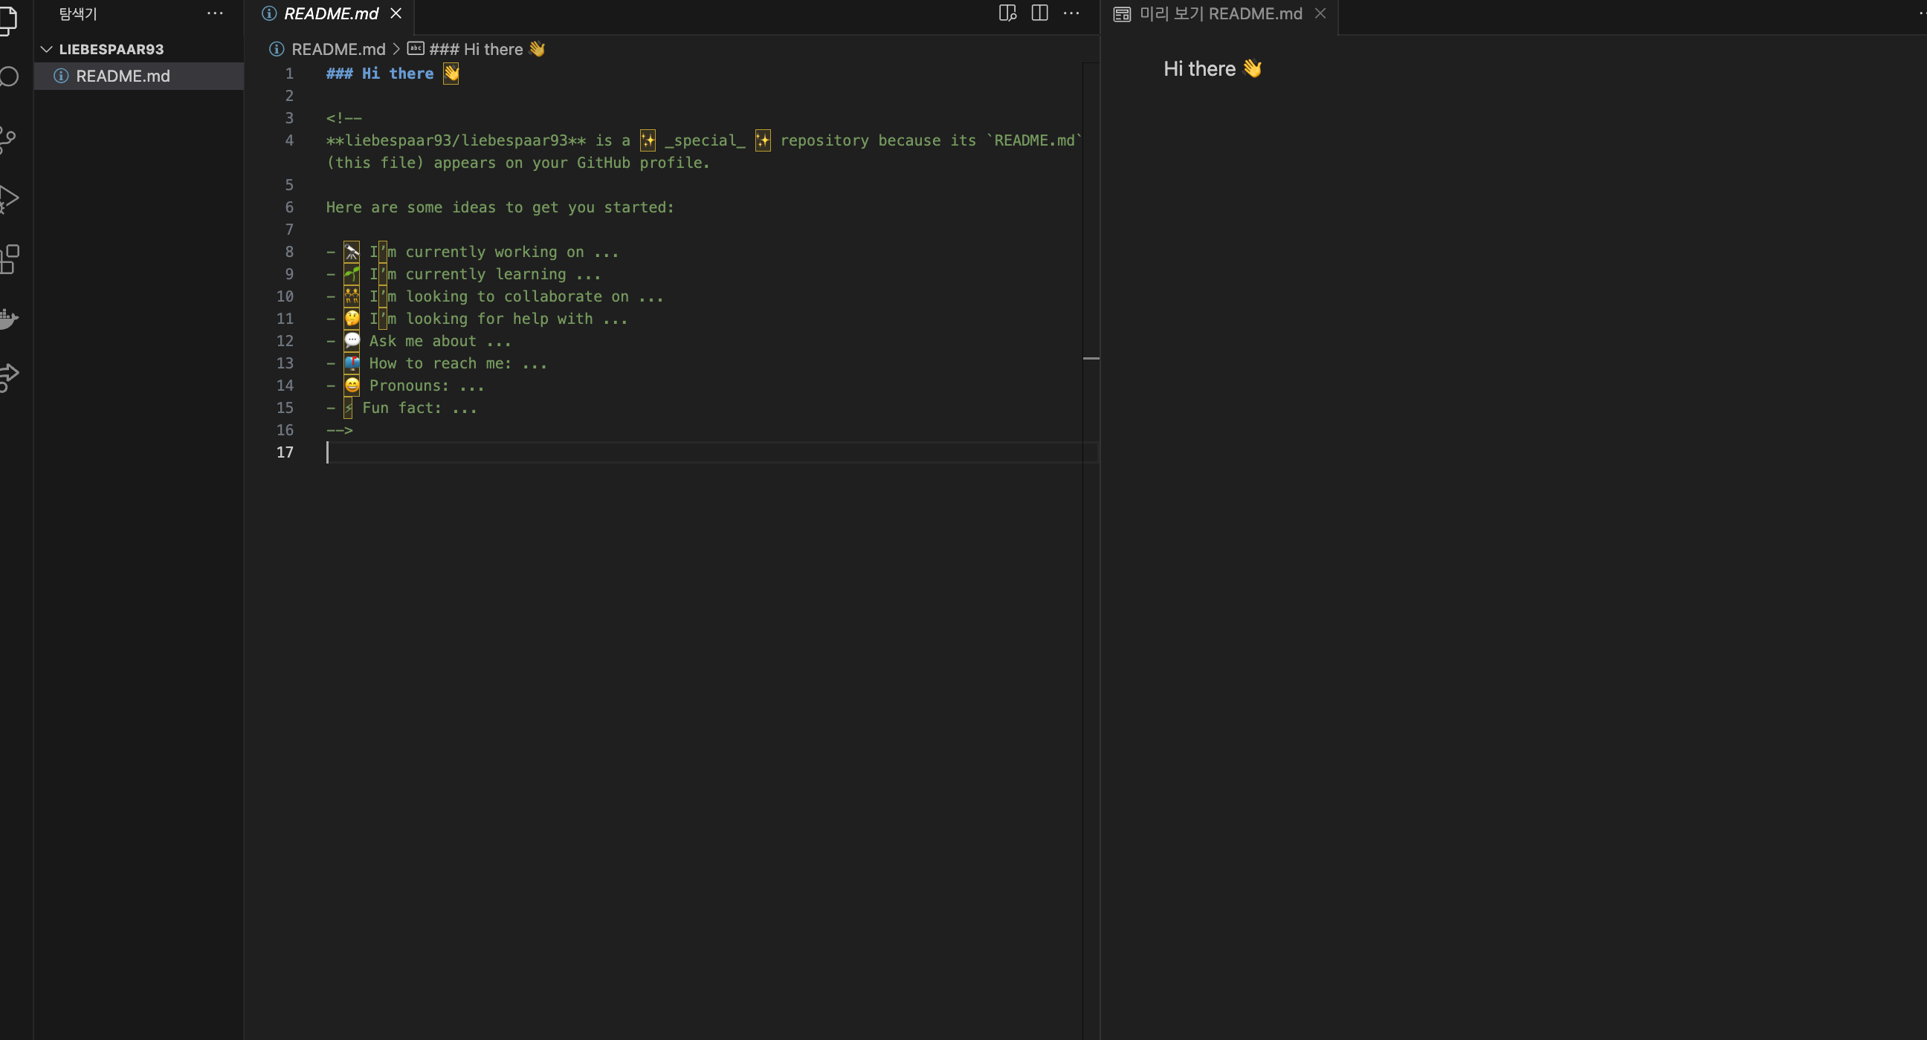Switch to the 미리 보기 README.md preview tab
1927x1040 pixels.
click(1219, 13)
